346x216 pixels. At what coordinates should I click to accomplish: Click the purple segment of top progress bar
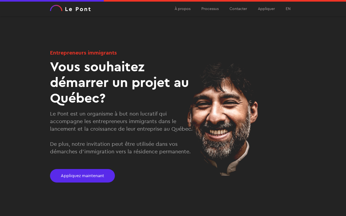(52, 1)
